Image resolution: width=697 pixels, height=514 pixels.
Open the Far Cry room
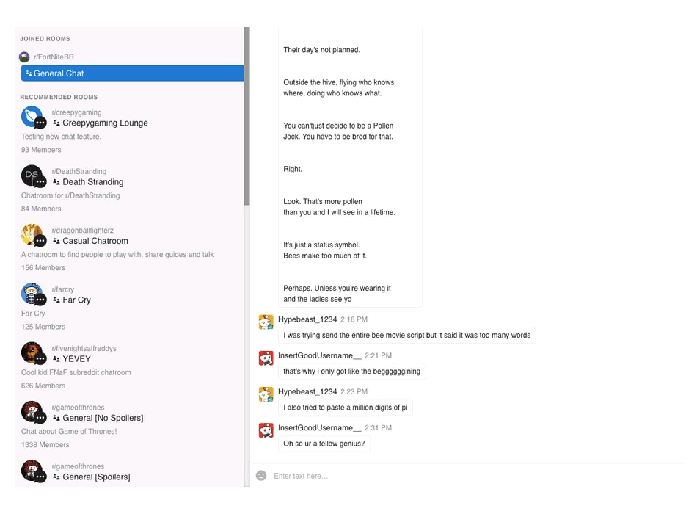[76, 300]
